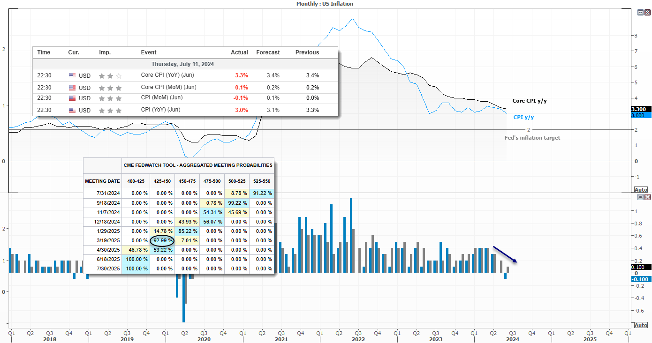Close the lower monthly bar chart pane

pyautogui.click(x=647, y=197)
